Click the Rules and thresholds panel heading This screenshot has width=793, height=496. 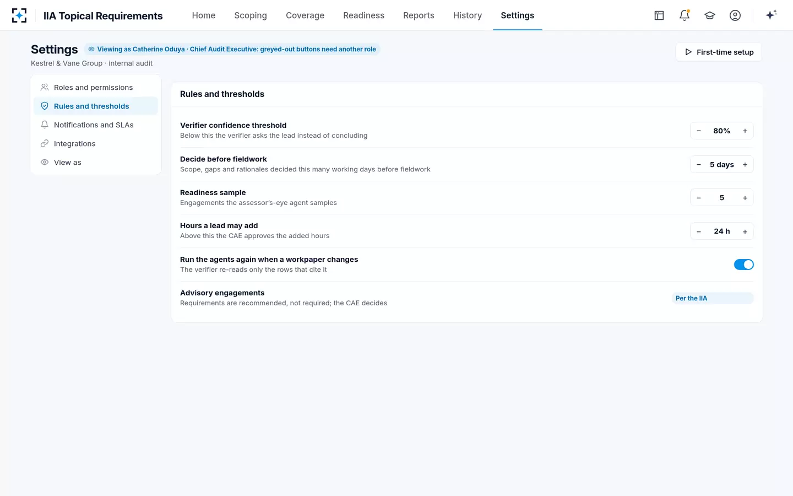click(x=222, y=94)
